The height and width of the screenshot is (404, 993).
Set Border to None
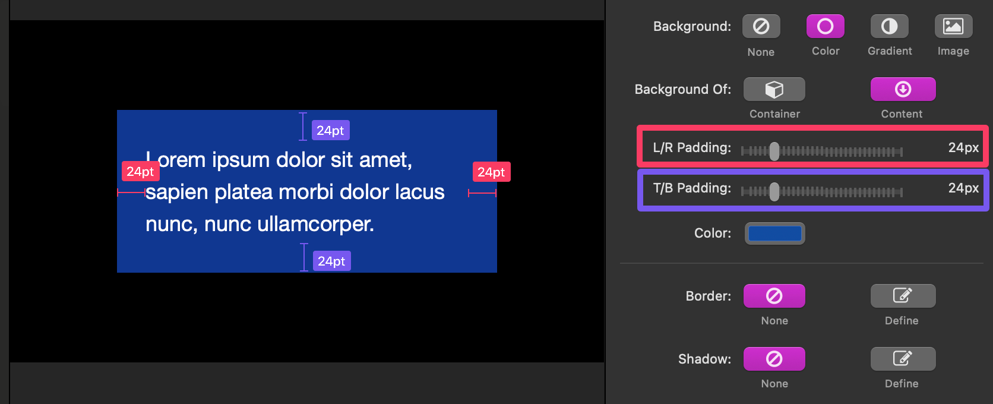point(774,296)
